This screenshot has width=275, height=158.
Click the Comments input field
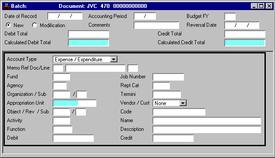coord(156,25)
